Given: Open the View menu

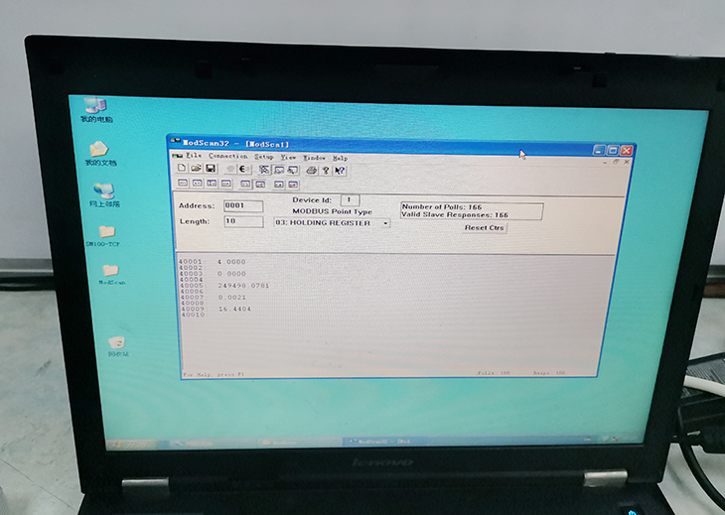Looking at the screenshot, I should pos(288,157).
